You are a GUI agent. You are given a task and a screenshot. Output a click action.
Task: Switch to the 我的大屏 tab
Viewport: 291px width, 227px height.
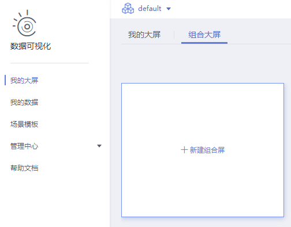pyautogui.click(x=144, y=35)
